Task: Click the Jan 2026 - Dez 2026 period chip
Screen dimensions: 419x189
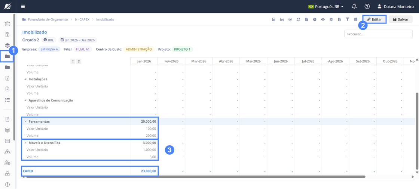Action: coord(77,40)
